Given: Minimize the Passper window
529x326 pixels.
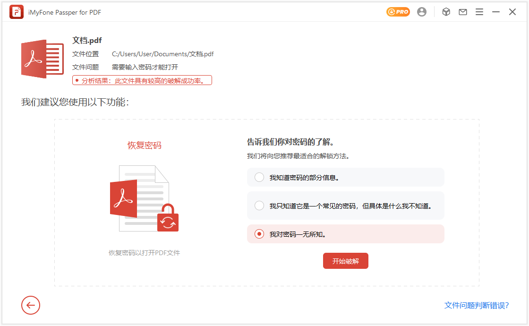Looking at the screenshot, I should coord(496,12).
